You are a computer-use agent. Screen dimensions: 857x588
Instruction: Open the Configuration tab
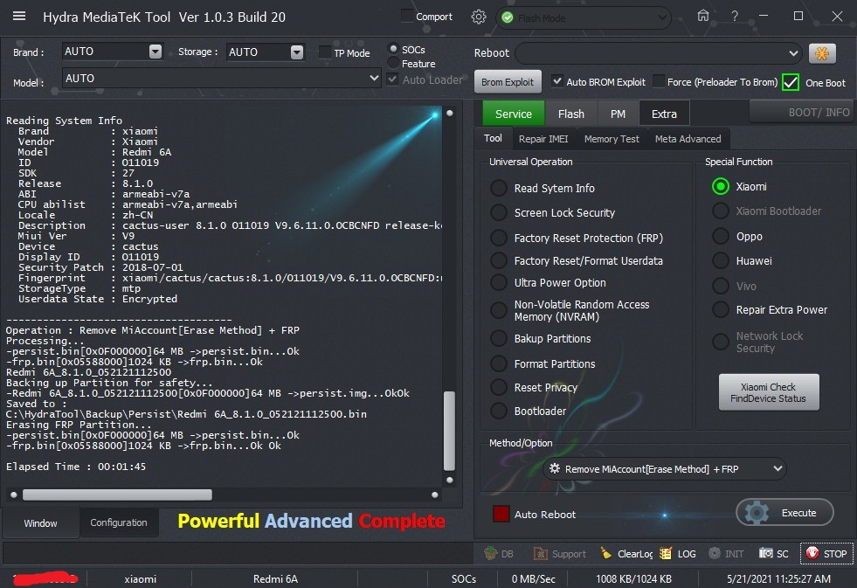[x=119, y=522]
